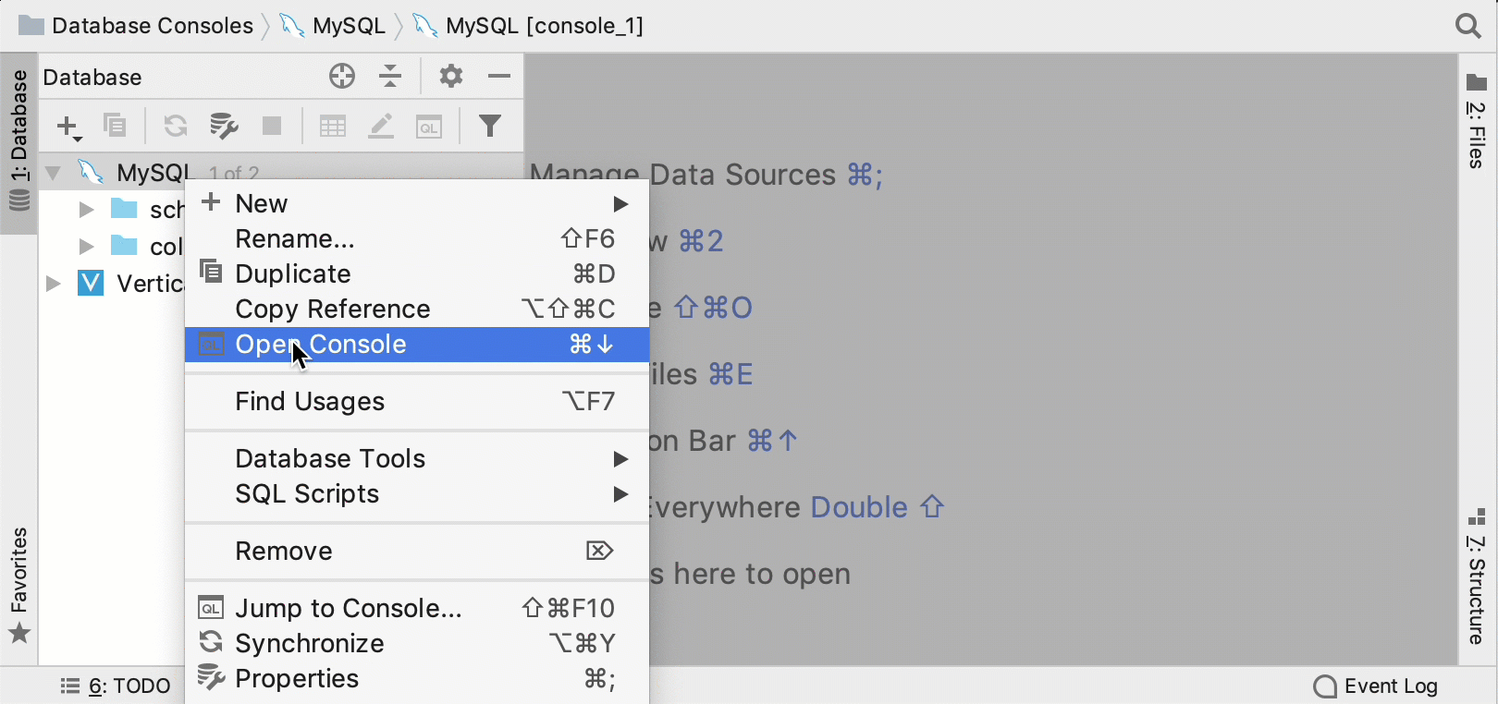The width and height of the screenshot is (1498, 704).
Task: Click the Refresh icon in Database toolbar
Action: click(x=176, y=126)
